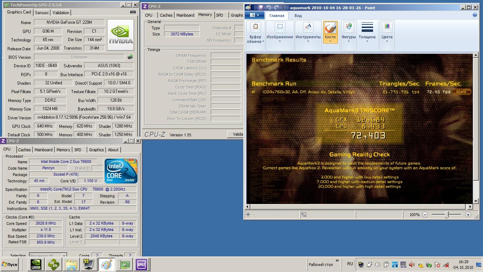Expand the Фигуры dropdown arrow
This screenshot has width=483, height=272.
pyautogui.click(x=349, y=41)
